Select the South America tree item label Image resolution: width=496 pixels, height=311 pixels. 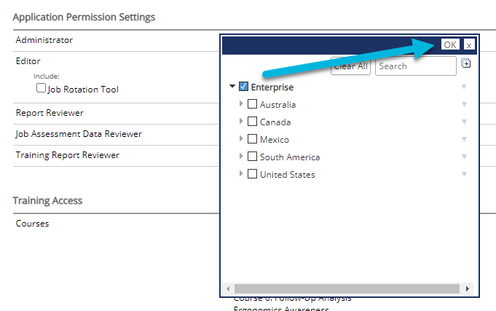coord(290,157)
